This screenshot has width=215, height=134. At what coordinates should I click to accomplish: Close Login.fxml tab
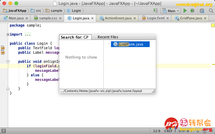pos(168,18)
